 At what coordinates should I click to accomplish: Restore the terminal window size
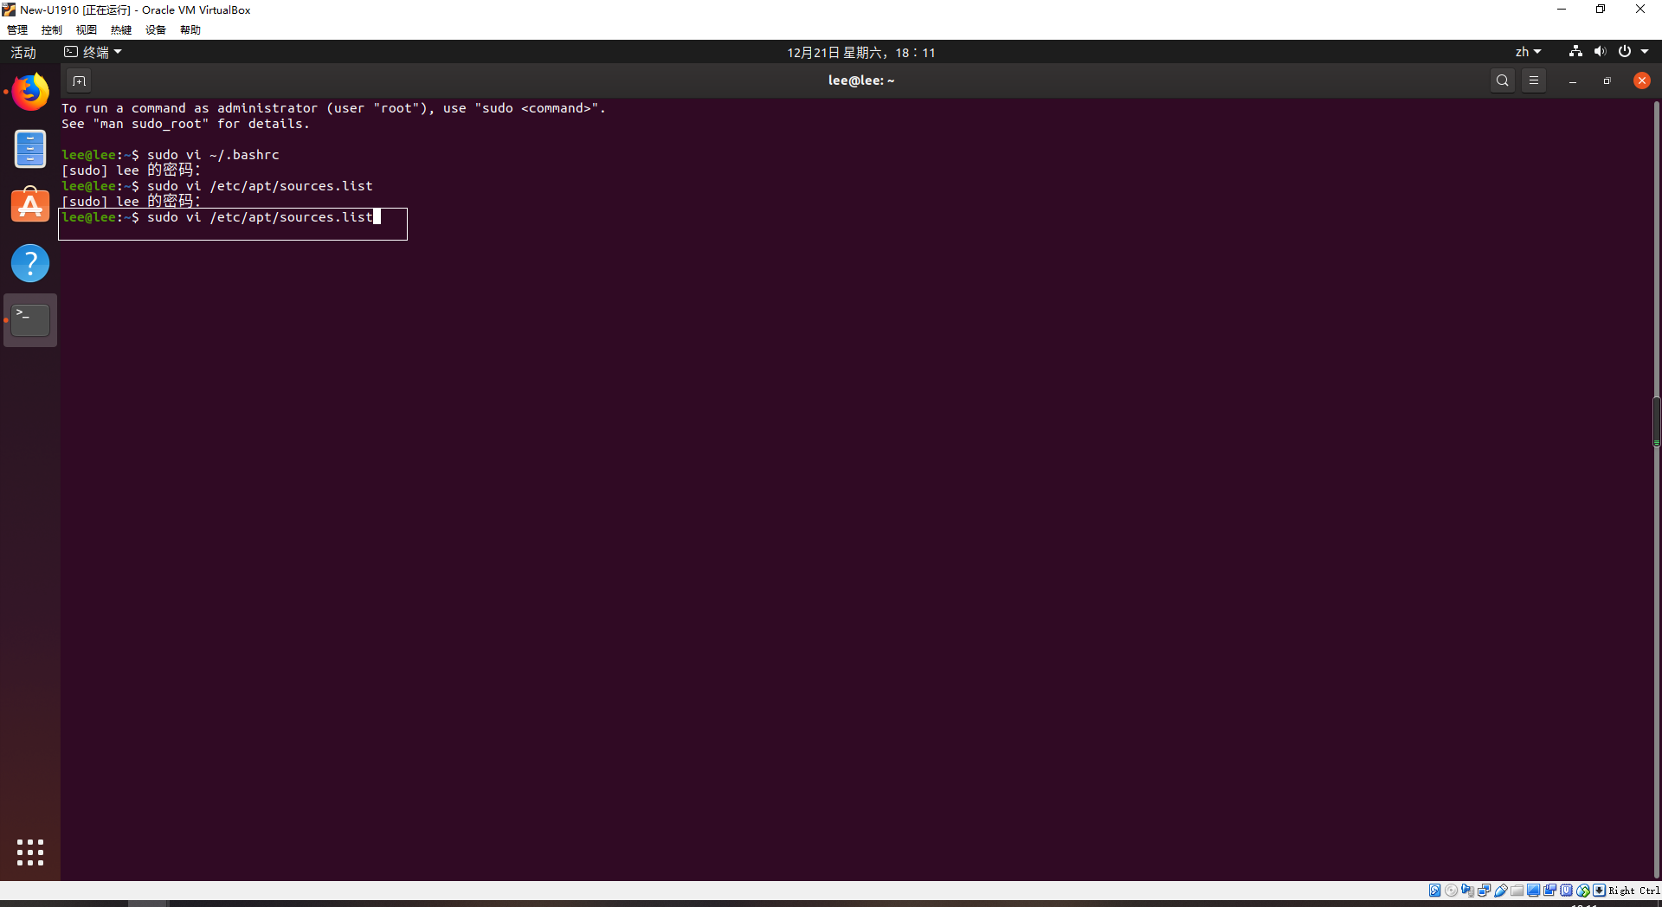(x=1607, y=80)
